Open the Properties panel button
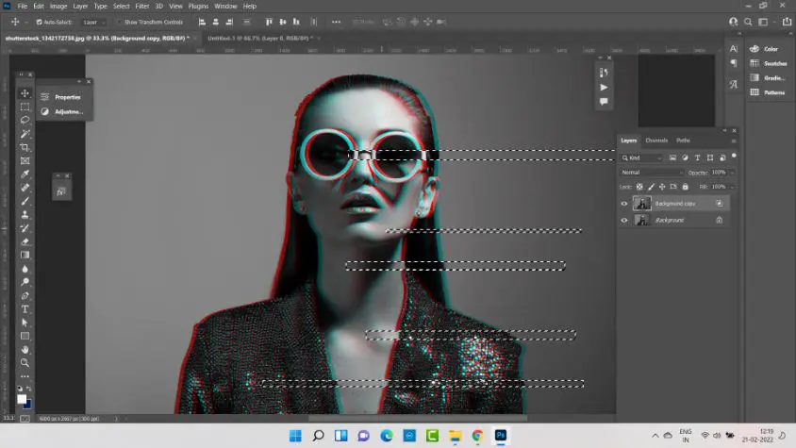Screen dimensions: 796x448 [62, 96]
